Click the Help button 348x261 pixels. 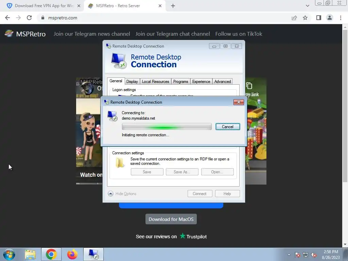click(227, 193)
